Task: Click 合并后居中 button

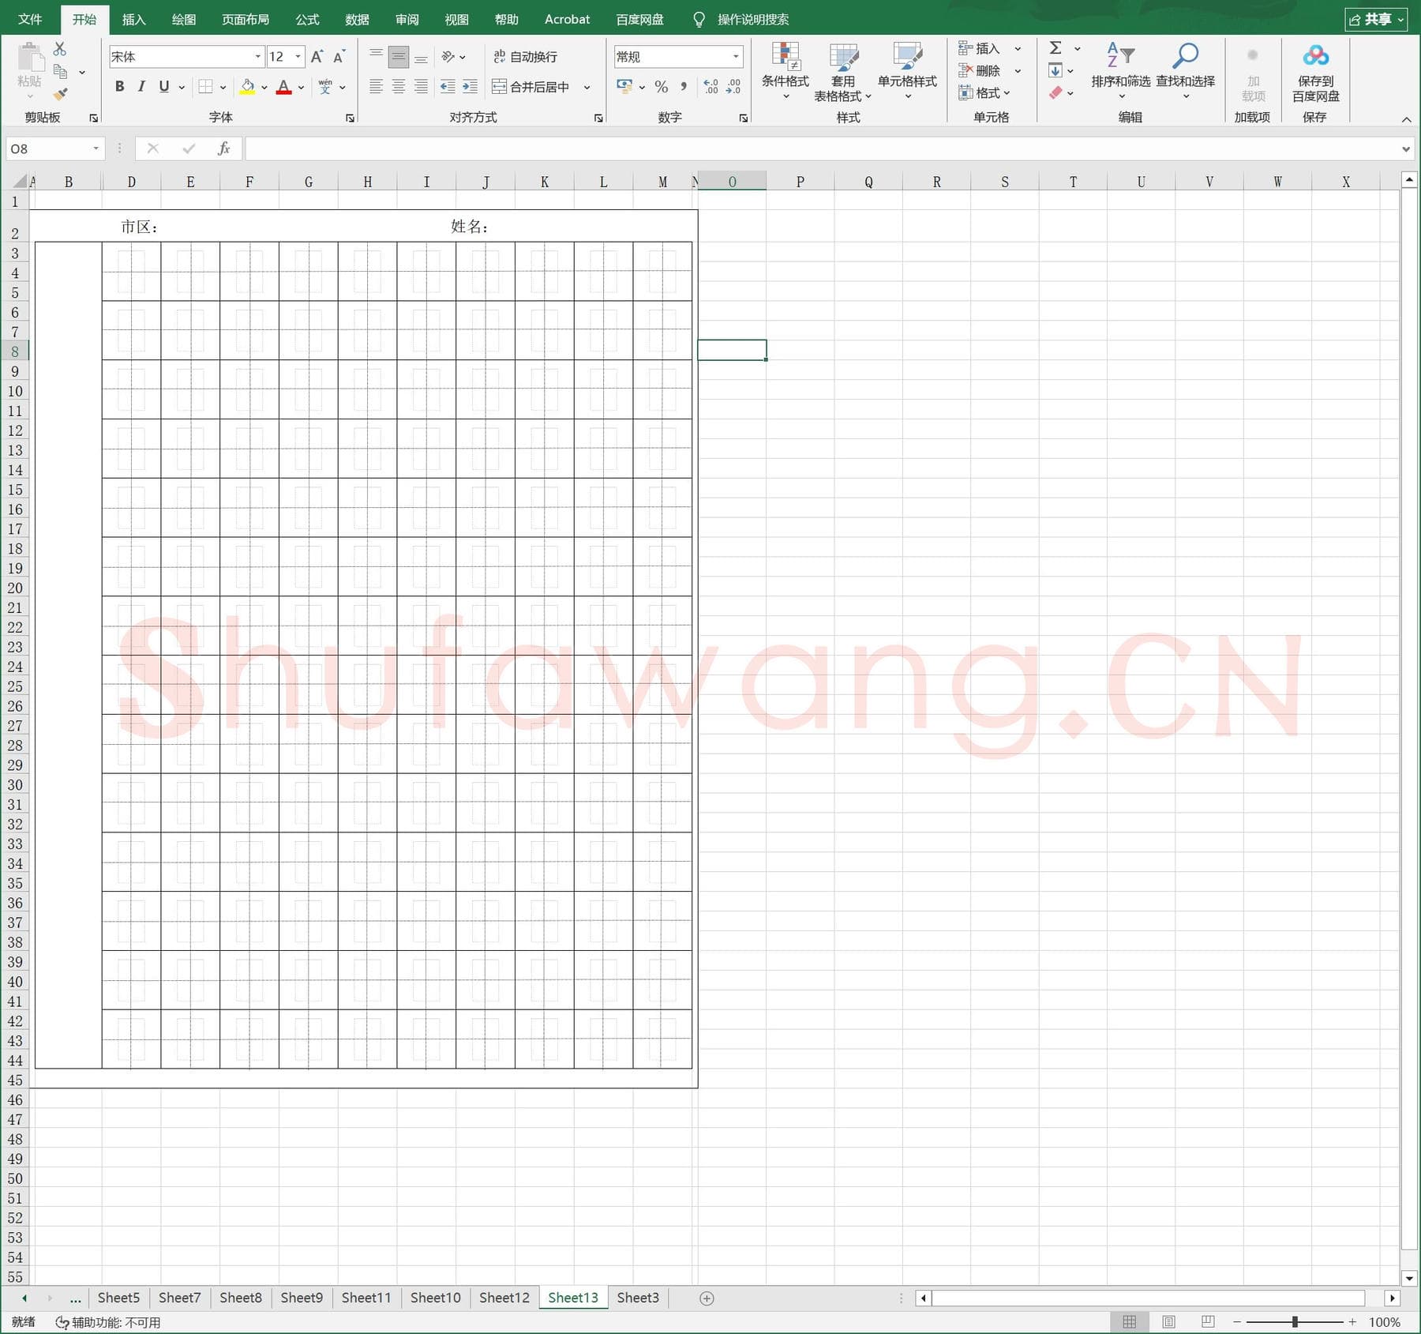Action: pyautogui.click(x=531, y=87)
